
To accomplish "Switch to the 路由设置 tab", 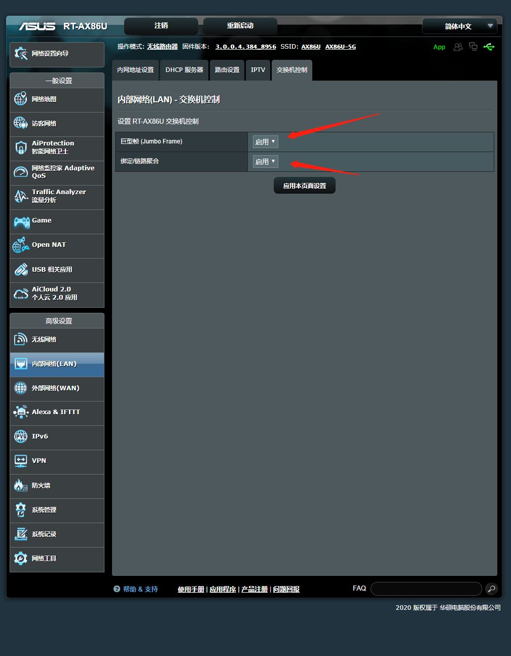I will [227, 70].
